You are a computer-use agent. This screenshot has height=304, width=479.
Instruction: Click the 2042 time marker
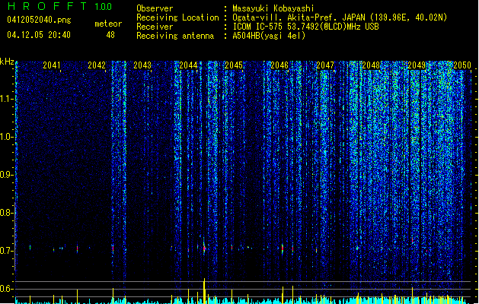click(x=97, y=65)
